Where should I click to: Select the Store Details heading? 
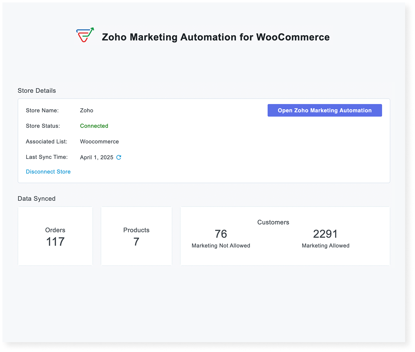[x=37, y=91]
